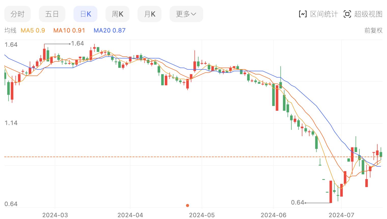Click the chevron arrow beside 更多

pos(194,14)
